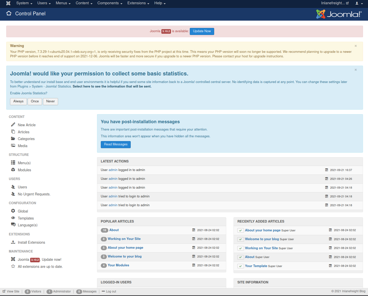This screenshot has width=368, height=296.
Task: Click the Modules cube icon
Action: click(x=13, y=170)
